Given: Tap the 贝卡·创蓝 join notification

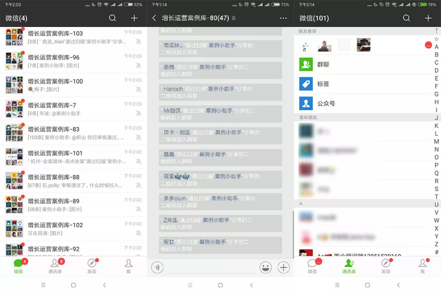Looking at the screenshot, I should [x=220, y=136].
